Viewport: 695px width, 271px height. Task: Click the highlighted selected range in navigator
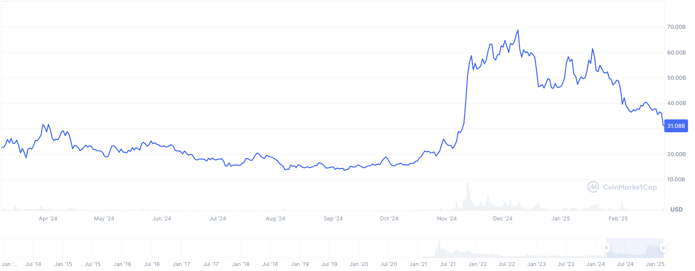634,248
